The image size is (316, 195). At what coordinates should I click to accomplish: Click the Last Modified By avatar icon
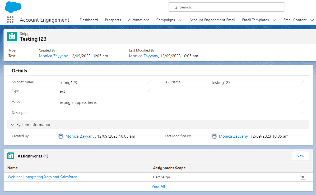pyautogui.click(x=214, y=136)
